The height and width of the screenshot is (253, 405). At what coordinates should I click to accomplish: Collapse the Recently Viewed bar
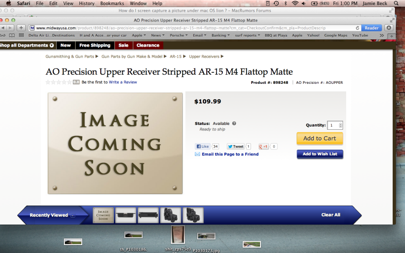[73, 215]
